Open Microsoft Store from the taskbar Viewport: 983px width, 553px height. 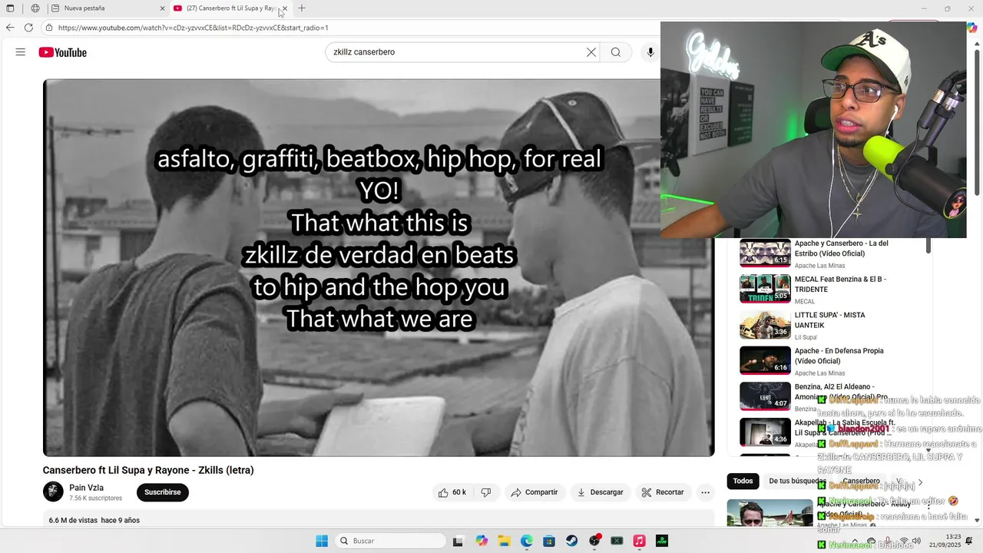pos(549,541)
